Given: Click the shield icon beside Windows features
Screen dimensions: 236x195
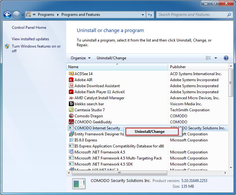Looking at the screenshot, I should point(7,46).
